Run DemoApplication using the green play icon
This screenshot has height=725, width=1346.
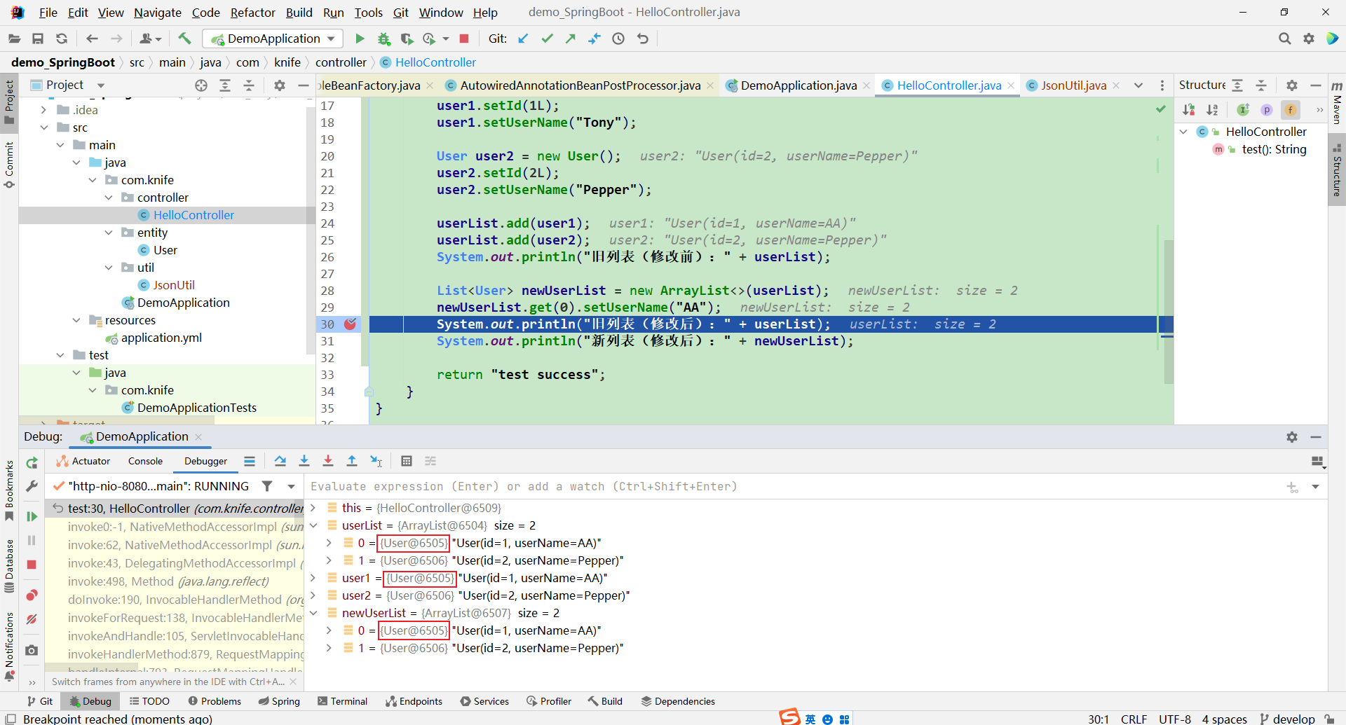360,39
